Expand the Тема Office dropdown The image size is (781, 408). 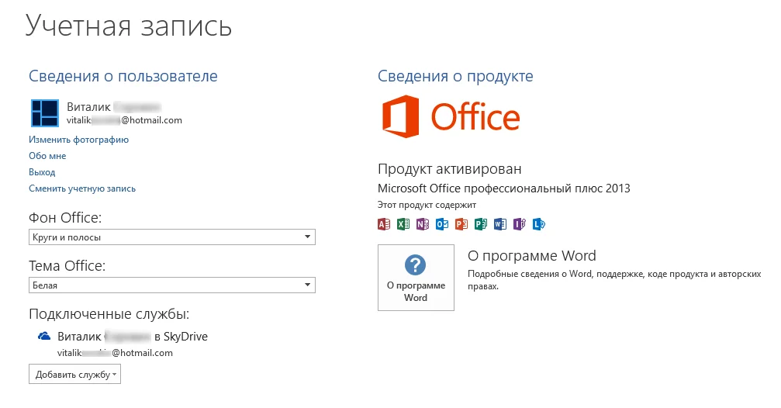tap(172, 285)
